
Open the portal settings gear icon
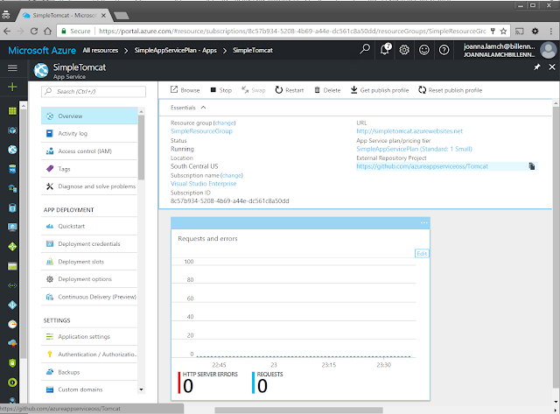(x=404, y=50)
